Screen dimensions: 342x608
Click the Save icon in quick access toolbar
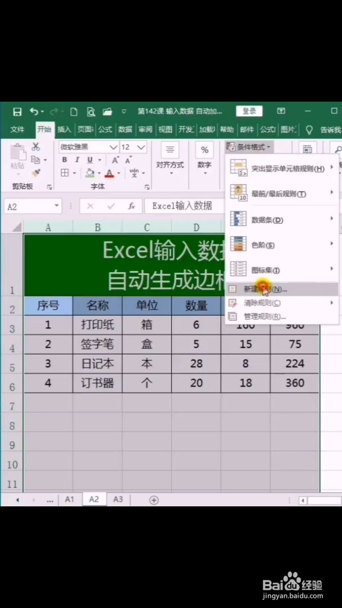(x=17, y=112)
